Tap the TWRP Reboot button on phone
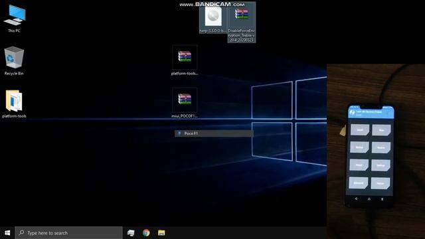 [x=381, y=183]
